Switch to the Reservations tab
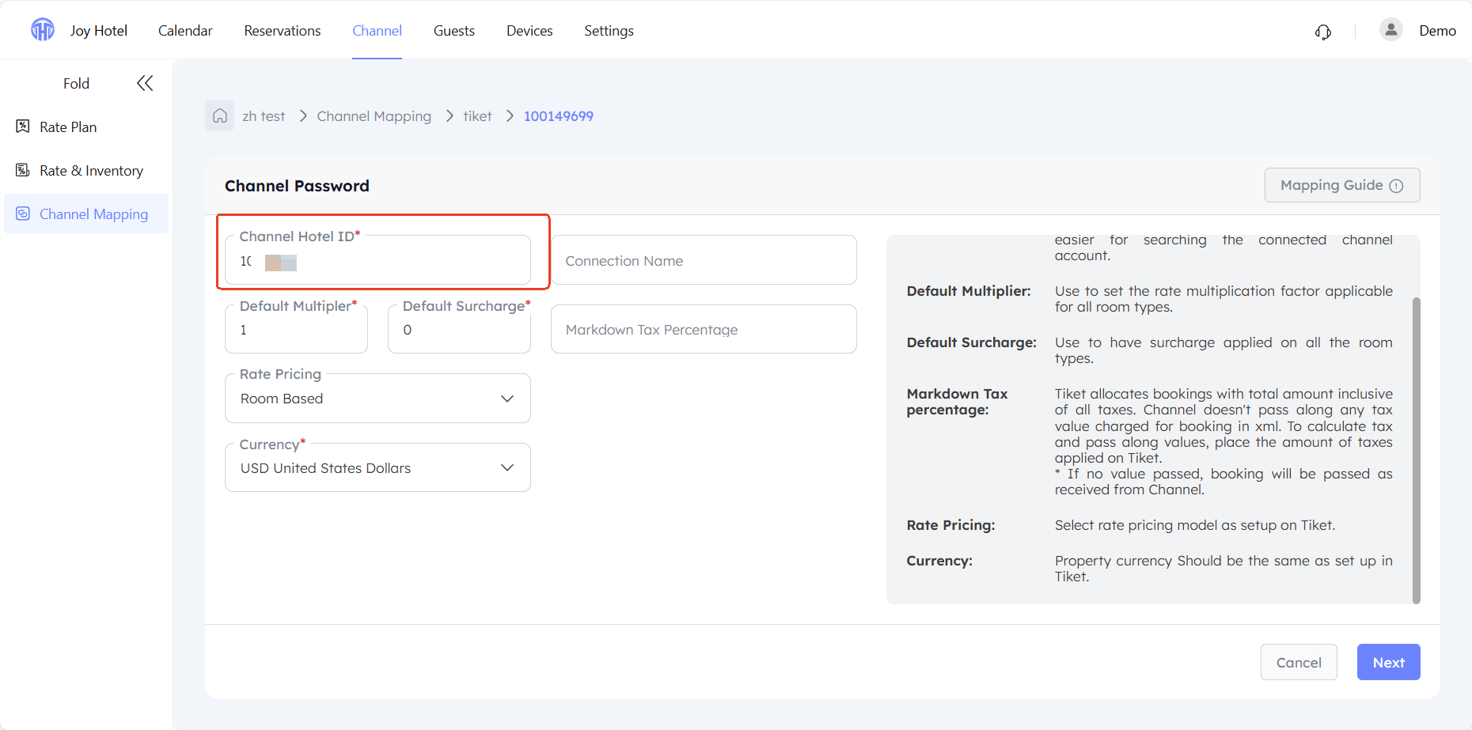The height and width of the screenshot is (730, 1472). pos(283,31)
